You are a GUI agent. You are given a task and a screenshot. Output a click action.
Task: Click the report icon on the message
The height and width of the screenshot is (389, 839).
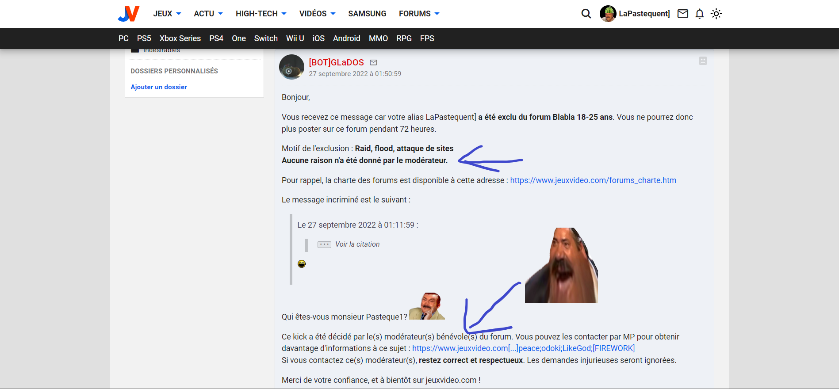coord(702,61)
